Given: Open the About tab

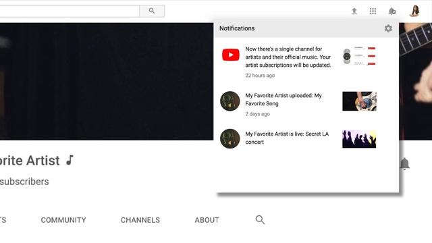Looking at the screenshot, I should (207, 220).
